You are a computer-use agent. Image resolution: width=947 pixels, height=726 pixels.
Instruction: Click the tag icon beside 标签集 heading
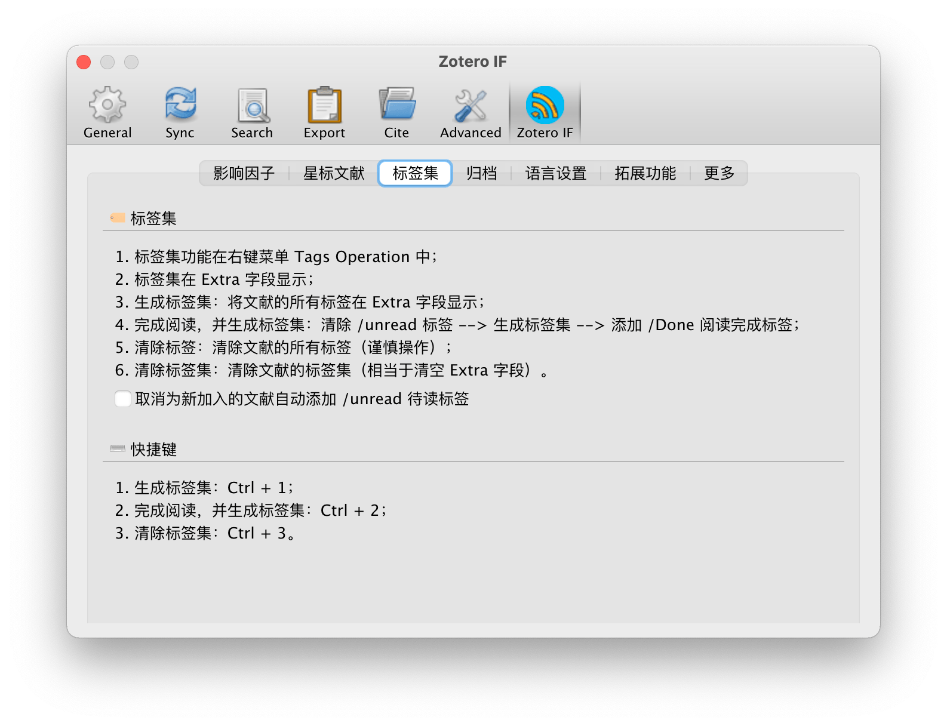(x=118, y=218)
